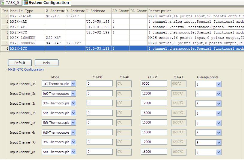Open Mode dropdown for Input Channel_1
244x160 pixels.
(x=73, y=84)
